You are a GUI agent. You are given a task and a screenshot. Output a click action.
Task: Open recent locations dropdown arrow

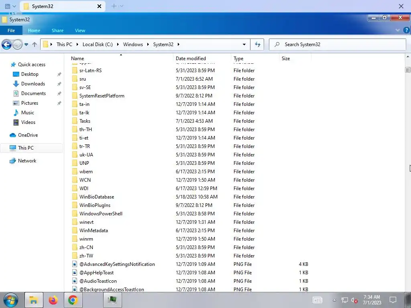click(x=26, y=45)
